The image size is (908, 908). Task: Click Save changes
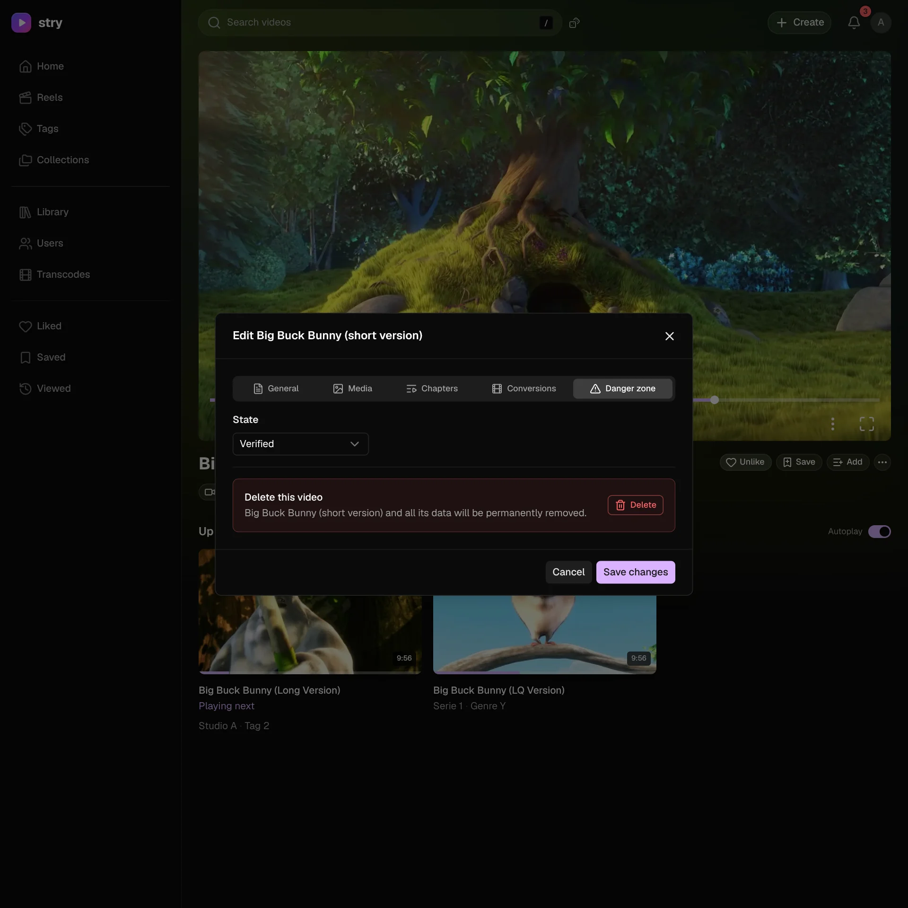[636, 572]
